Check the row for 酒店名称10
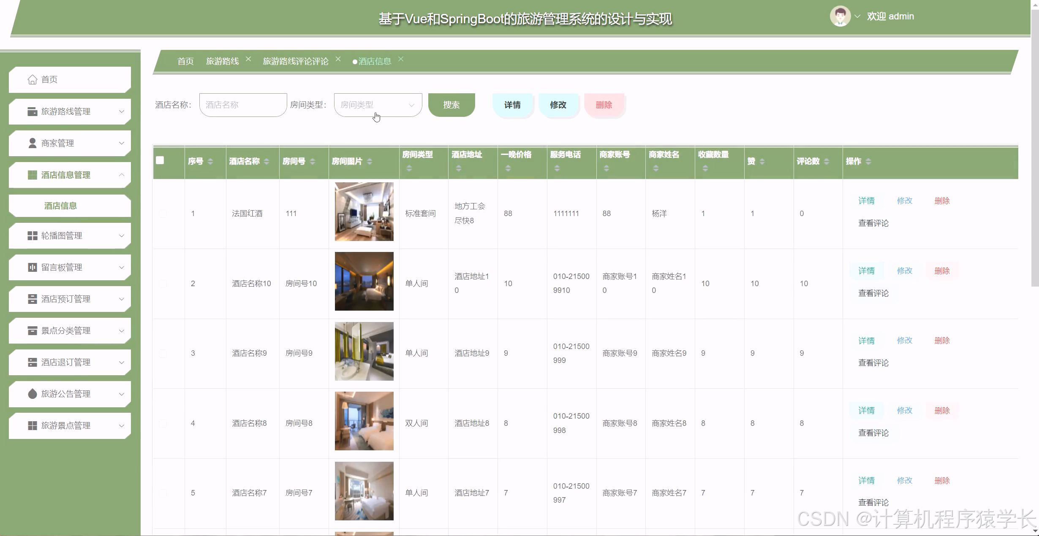 [x=163, y=284]
